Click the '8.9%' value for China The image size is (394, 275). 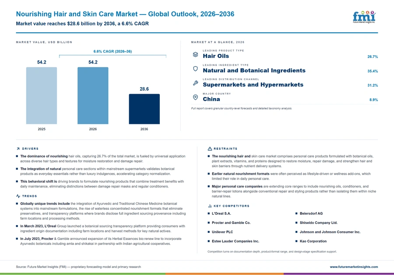tap(373, 100)
